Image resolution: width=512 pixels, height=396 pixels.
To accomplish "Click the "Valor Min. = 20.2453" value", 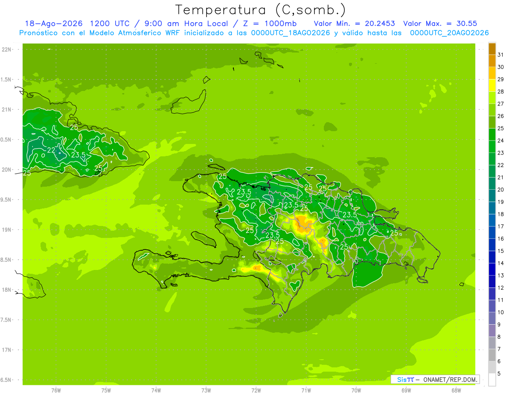I will point(354,23).
